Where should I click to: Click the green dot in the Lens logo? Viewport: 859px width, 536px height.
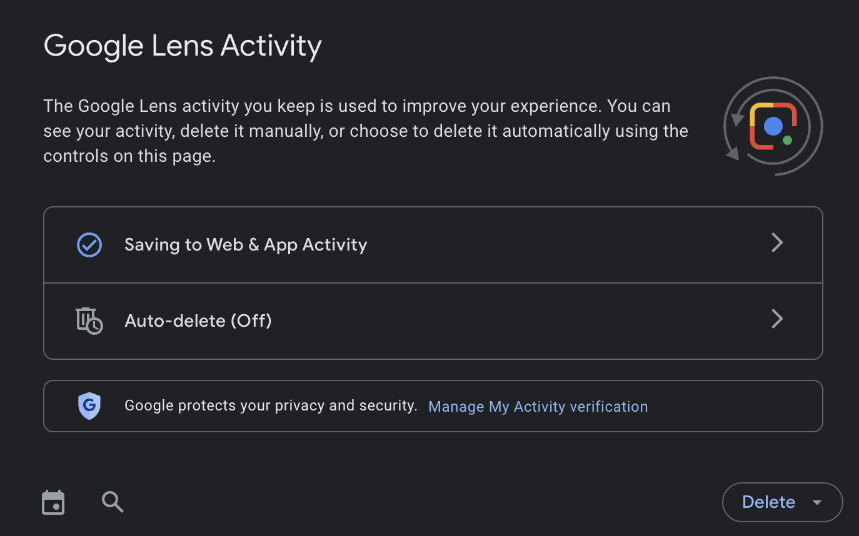787,141
